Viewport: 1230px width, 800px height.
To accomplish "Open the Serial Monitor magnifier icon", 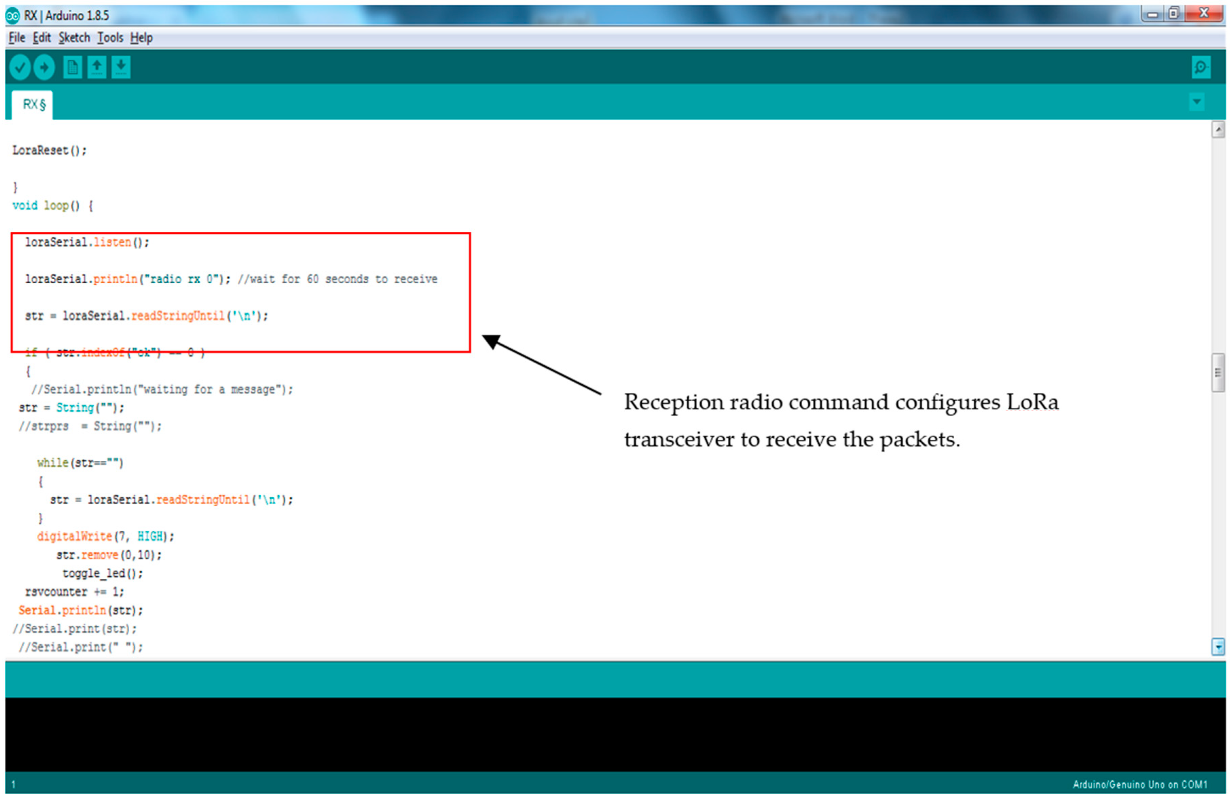I will [x=1200, y=67].
